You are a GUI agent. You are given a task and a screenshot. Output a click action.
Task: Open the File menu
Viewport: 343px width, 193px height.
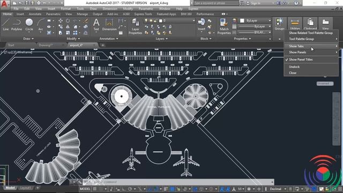point(16,9)
